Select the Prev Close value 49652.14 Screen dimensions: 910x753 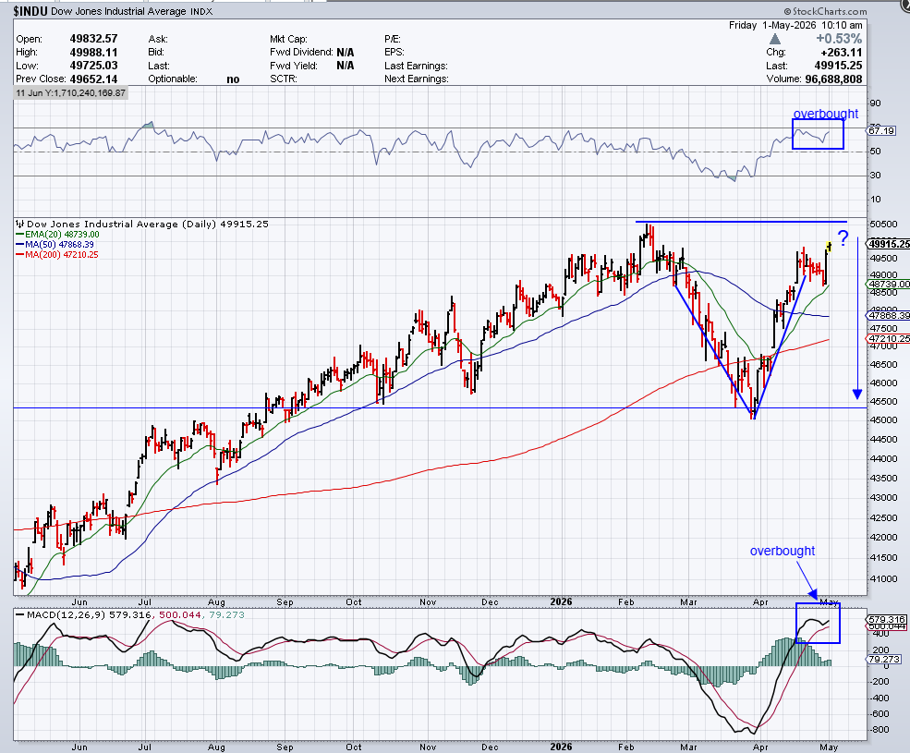pyautogui.click(x=93, y=79)
